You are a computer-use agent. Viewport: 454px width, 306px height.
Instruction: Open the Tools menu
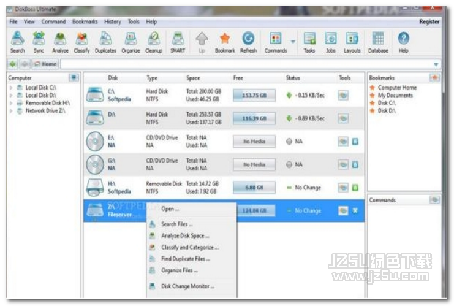134,21
